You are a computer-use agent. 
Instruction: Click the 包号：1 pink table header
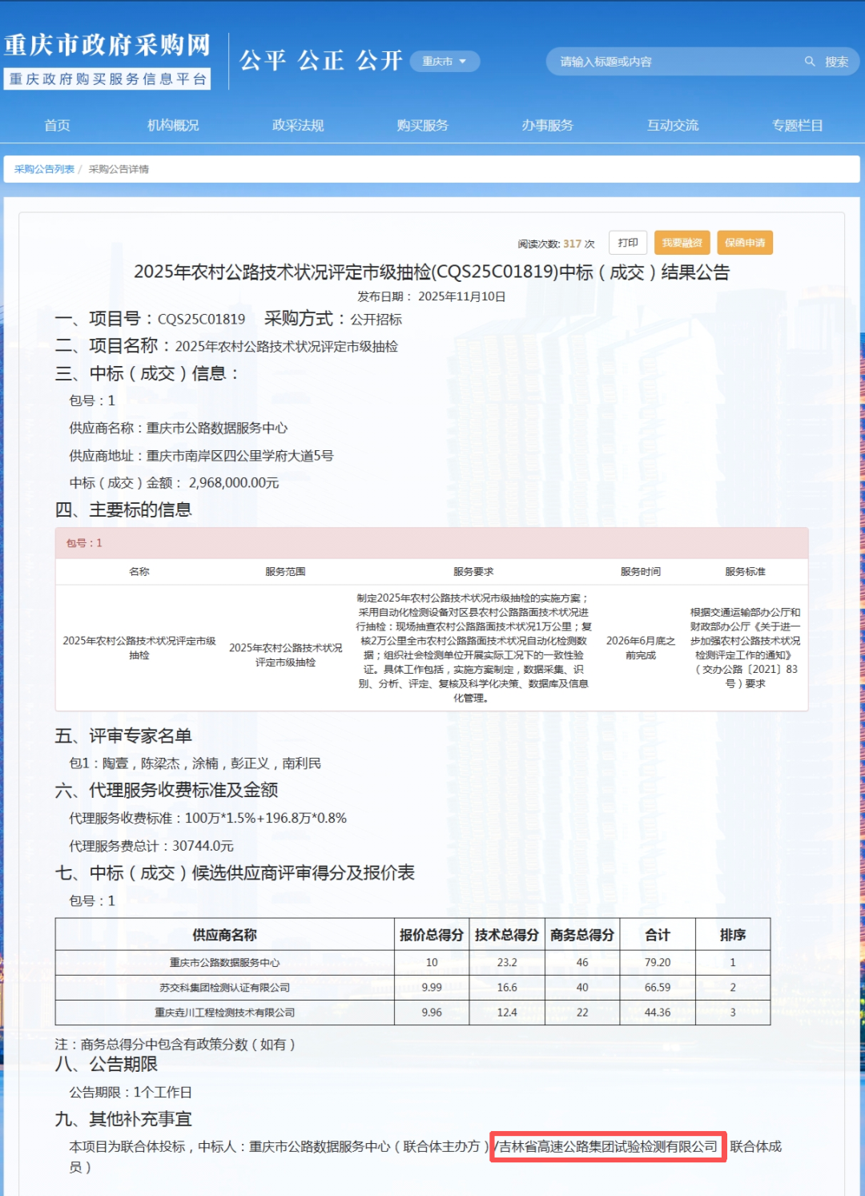click(432, 543)
